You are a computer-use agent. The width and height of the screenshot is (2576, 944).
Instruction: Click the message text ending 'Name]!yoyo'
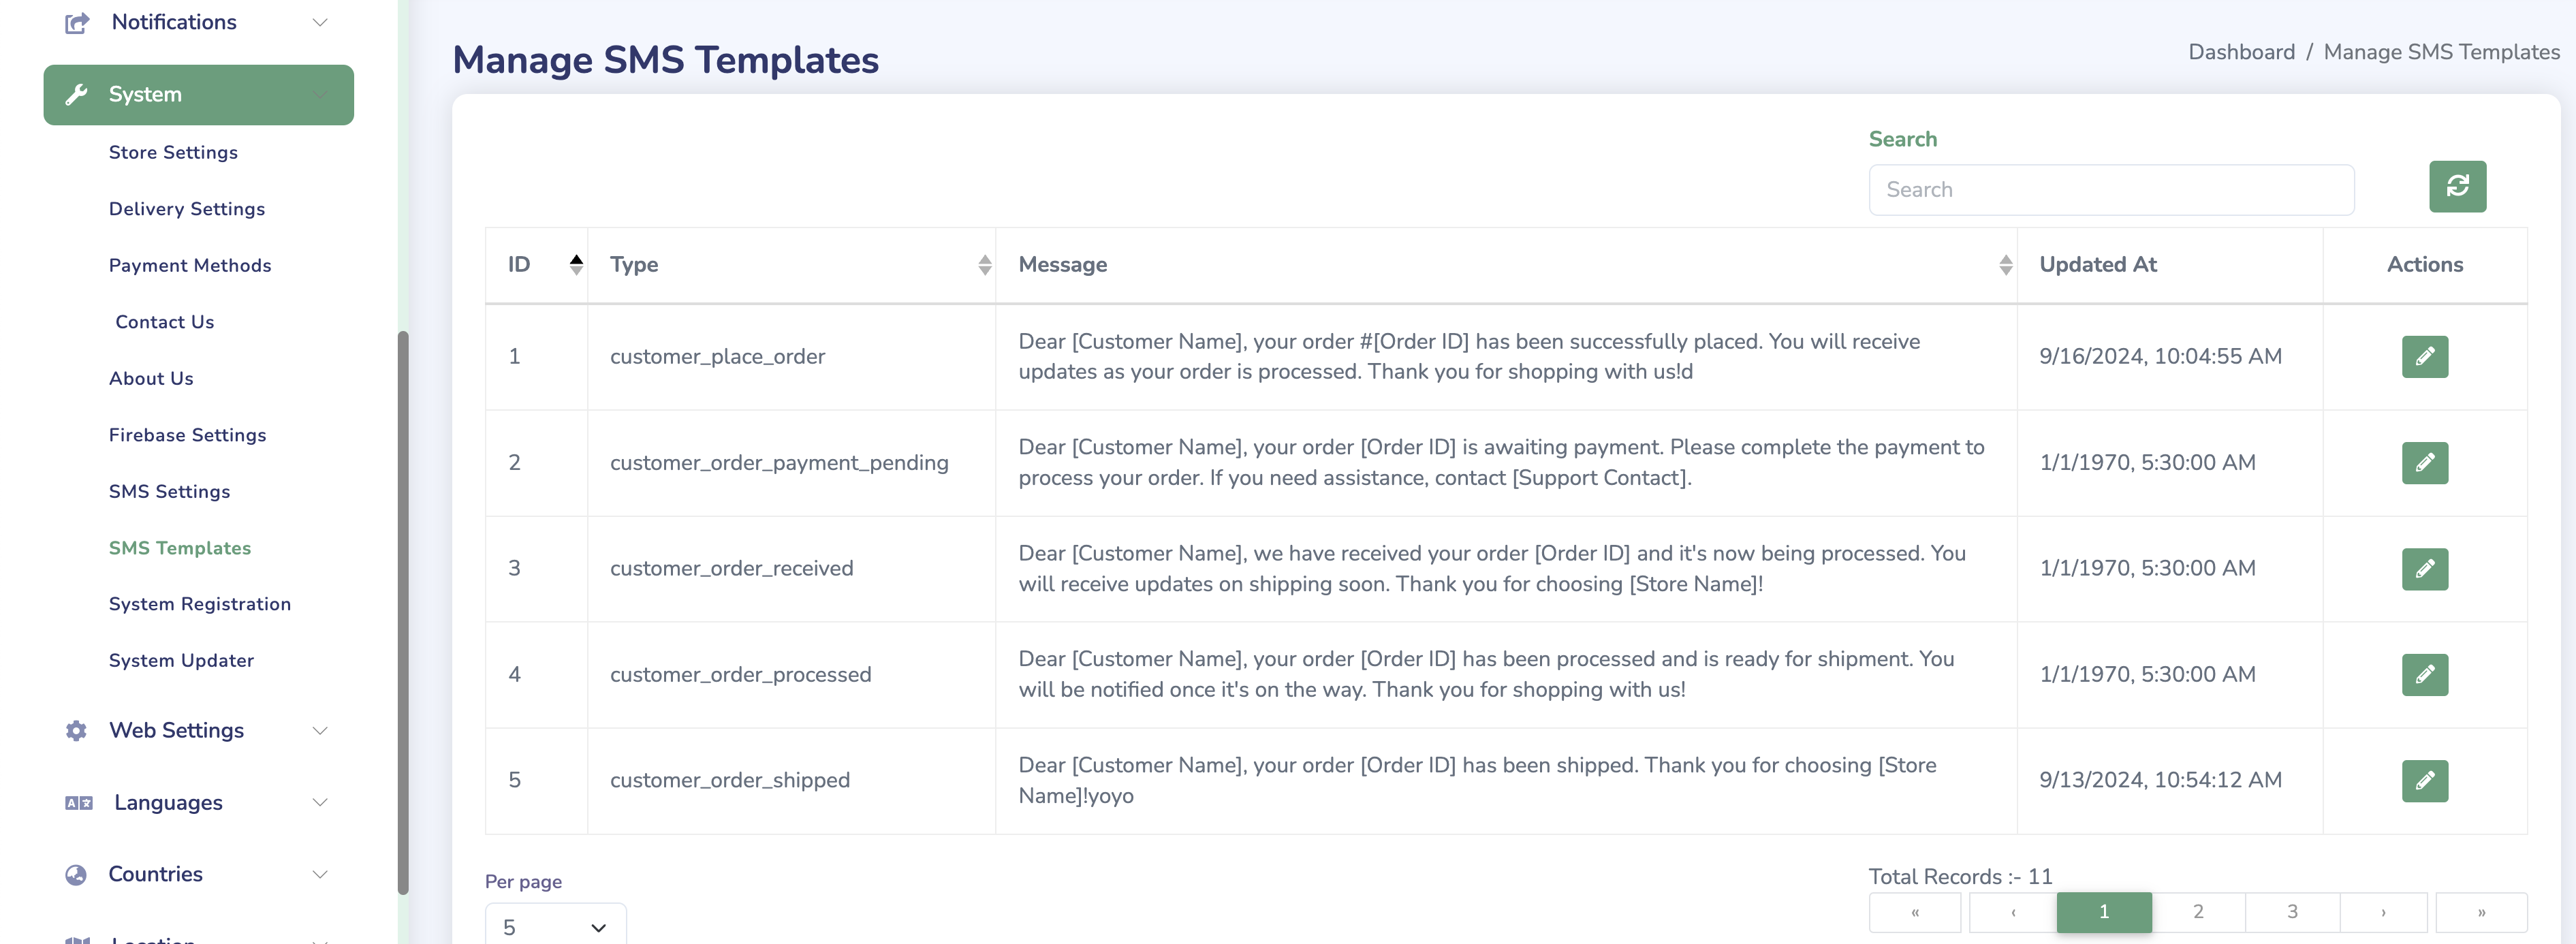(x=1477, y=780)
